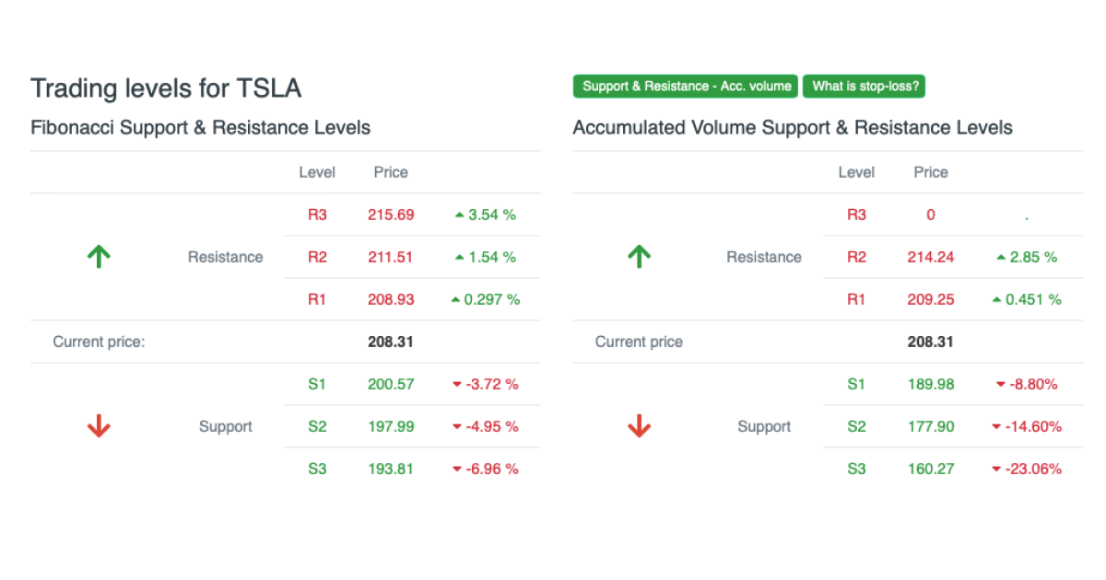Image resolution: width=1106 pixels, height=580 pixels.
Task: Click the 2.85 % change value
Action: click(x=1027, y=257)
